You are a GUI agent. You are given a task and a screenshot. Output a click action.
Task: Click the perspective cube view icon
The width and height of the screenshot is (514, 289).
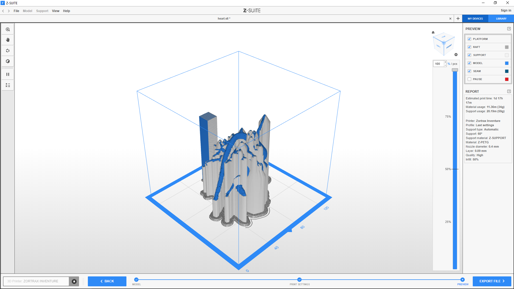pos(8,61)
